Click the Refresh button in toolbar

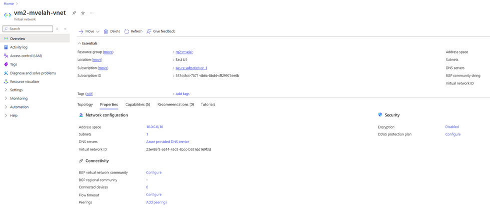pos(133,31)
